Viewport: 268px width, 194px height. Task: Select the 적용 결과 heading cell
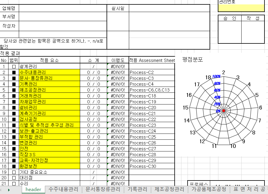click(10, 53)
